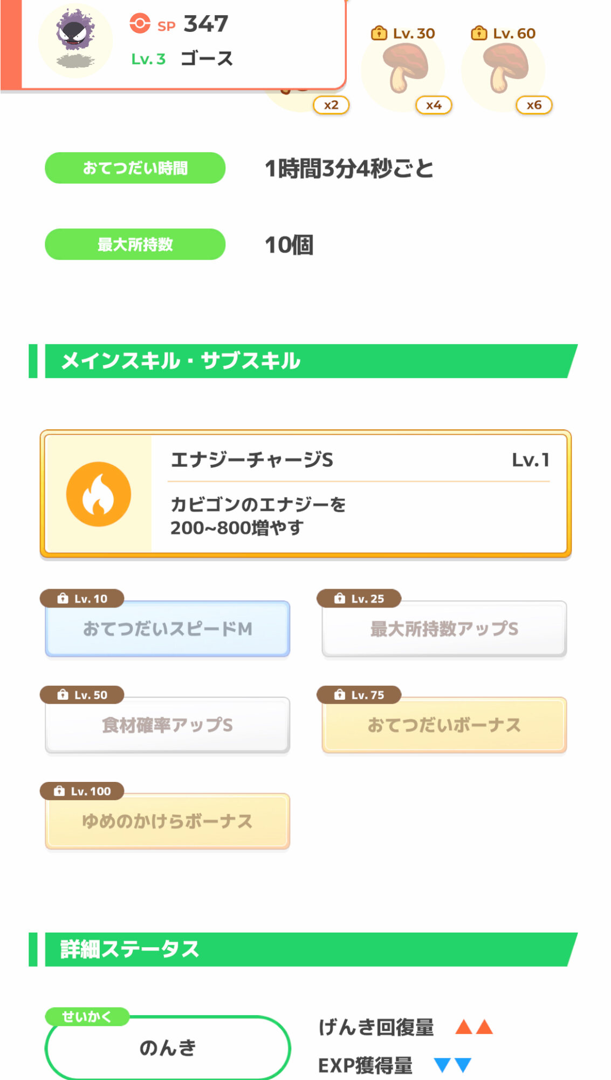Tap the lock icon on Lv. 100 subskill
Screen dimensions: 611x1080
pyautogui.click(x=59, y=791)
